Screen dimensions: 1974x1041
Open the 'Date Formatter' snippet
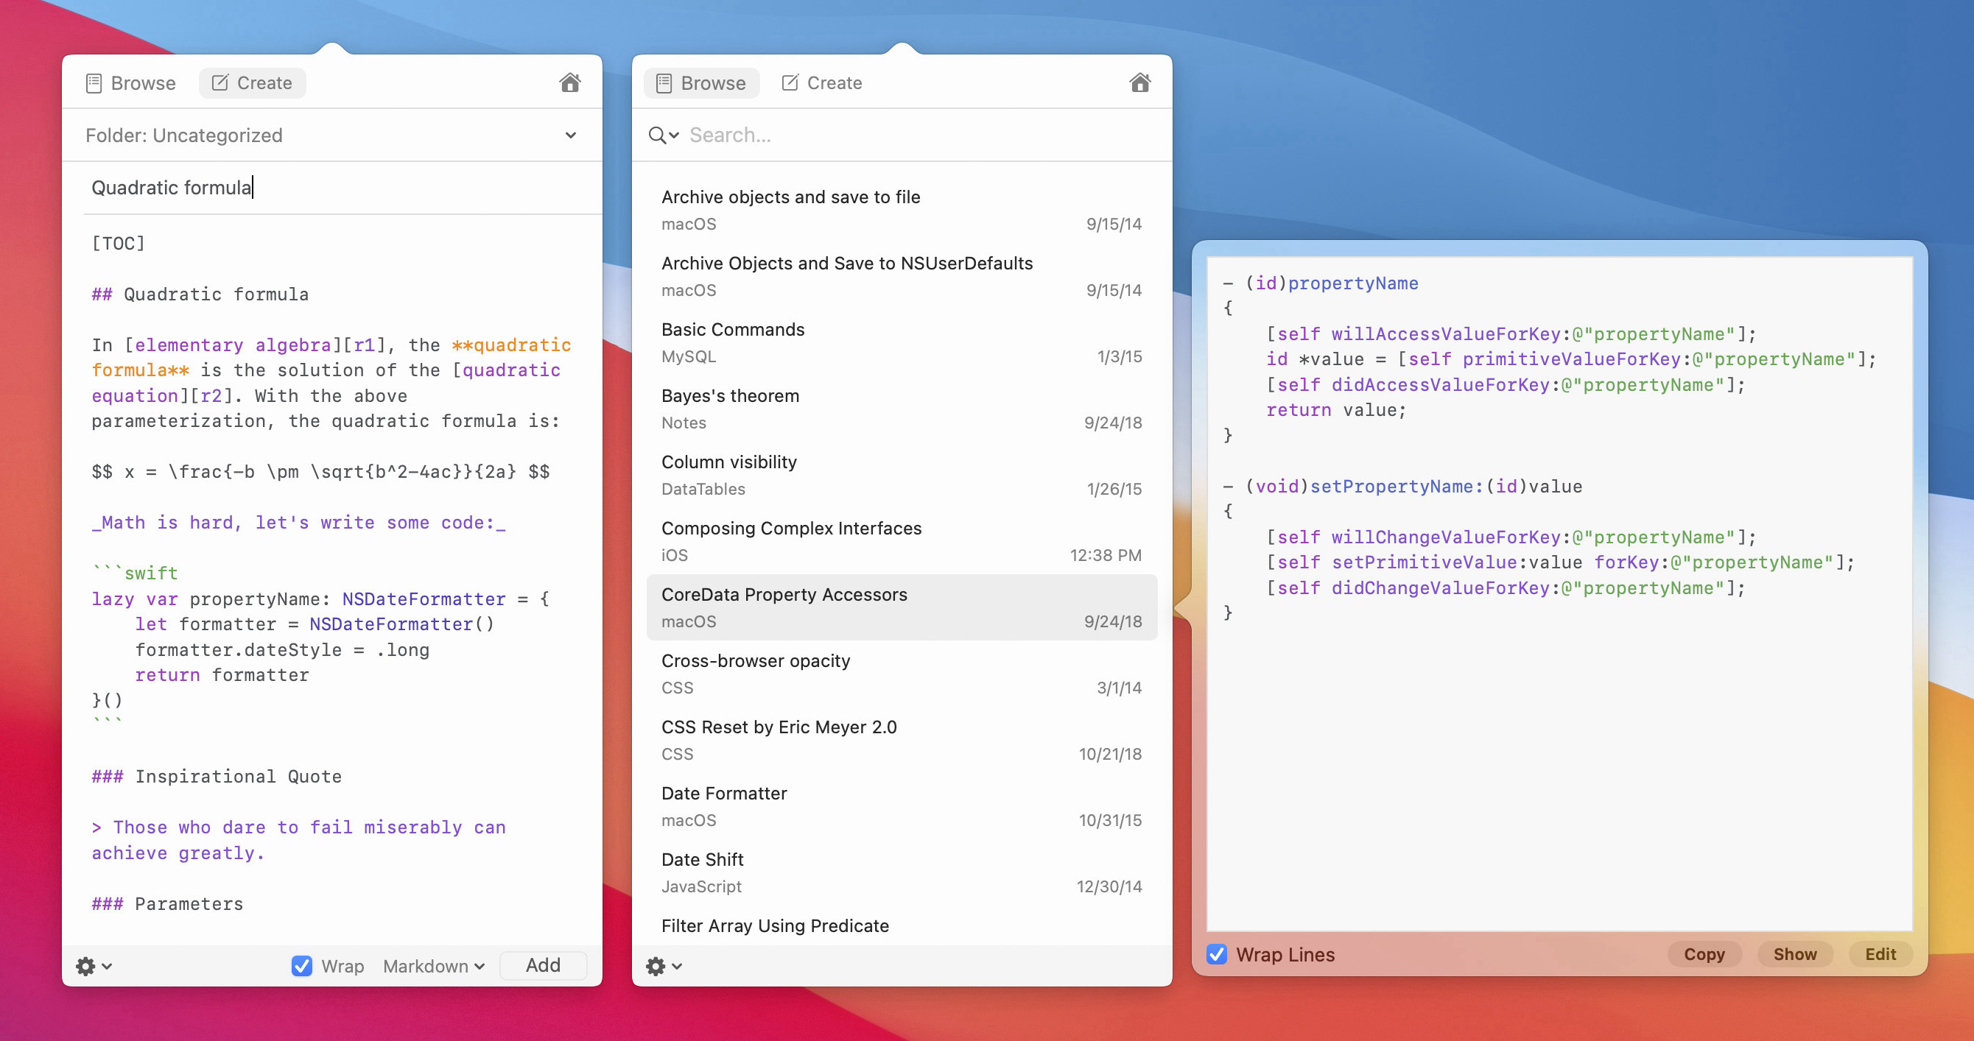coord(901,807)
